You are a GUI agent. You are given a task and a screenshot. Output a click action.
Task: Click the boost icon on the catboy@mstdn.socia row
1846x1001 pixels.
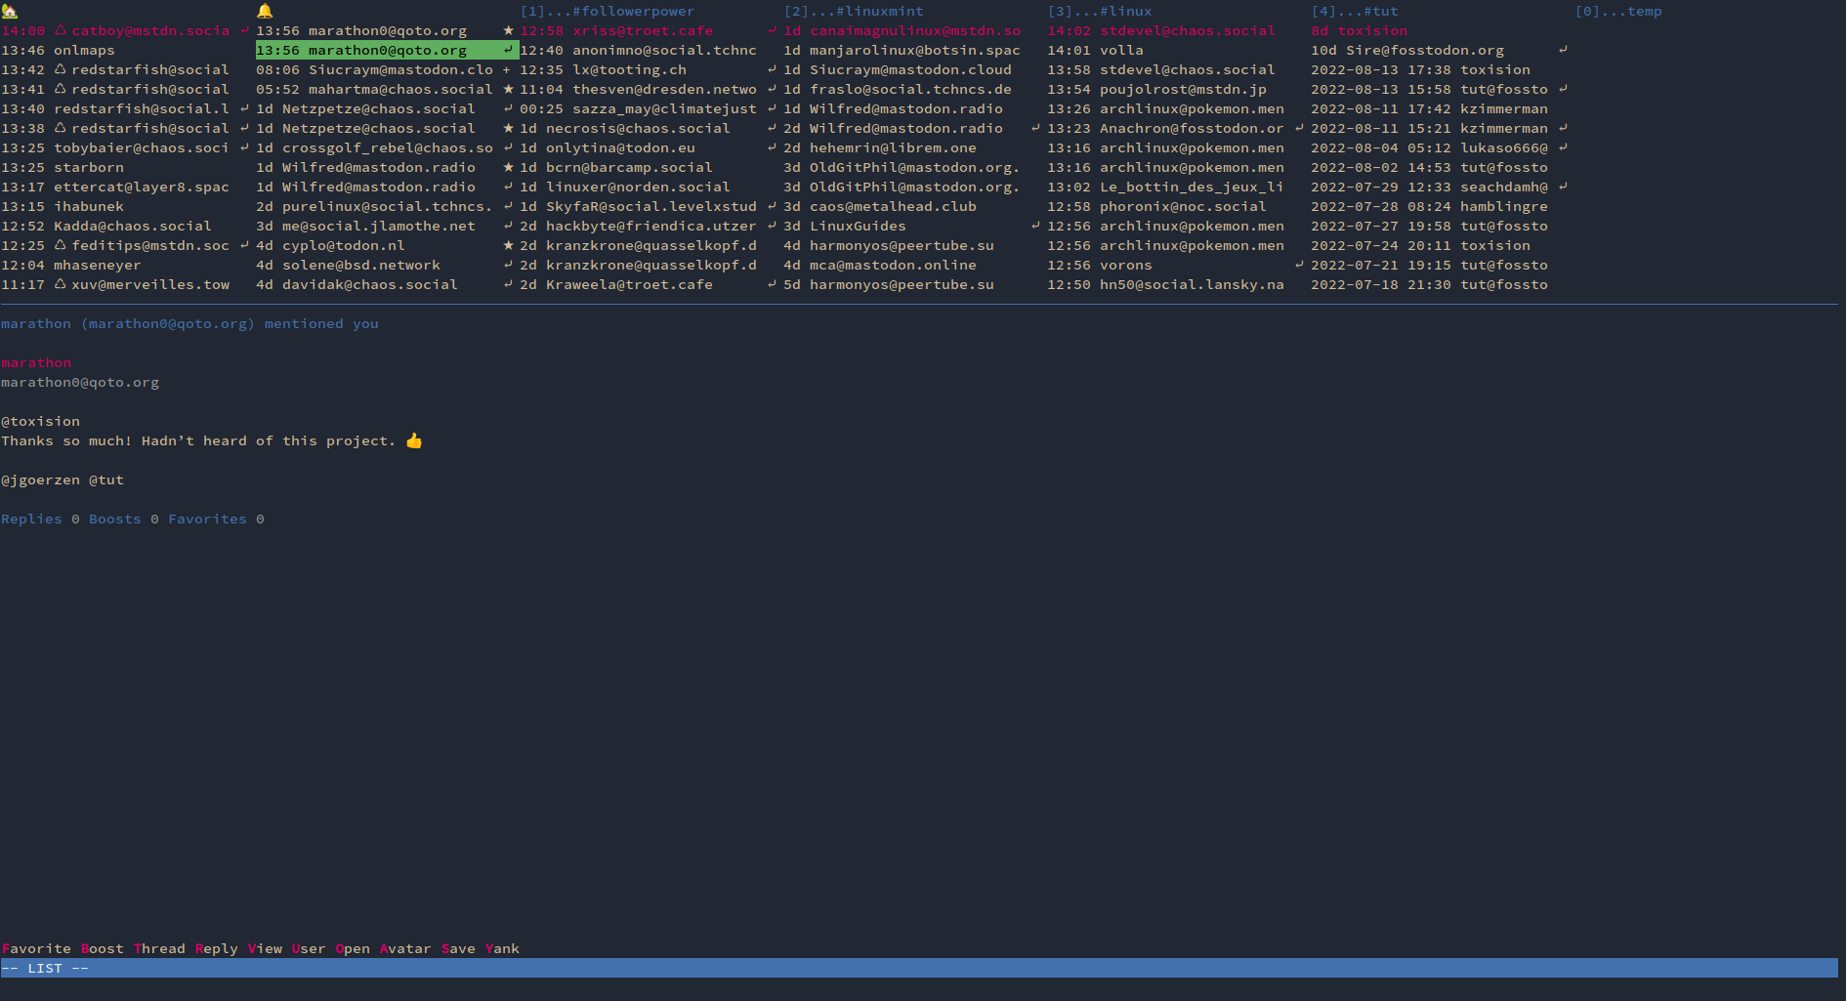pyautogui.click(x=61, y=30)
